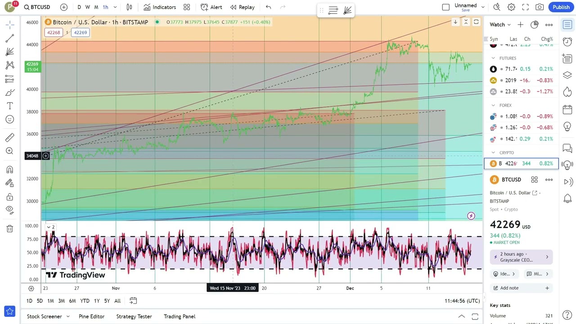Toggle the watchlist panel button

pos(567,25)
